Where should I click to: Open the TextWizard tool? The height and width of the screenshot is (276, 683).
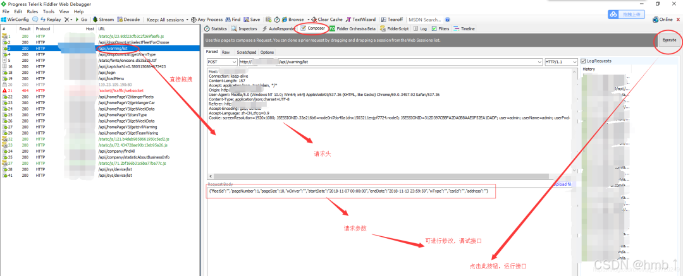[x=360, y=20]
